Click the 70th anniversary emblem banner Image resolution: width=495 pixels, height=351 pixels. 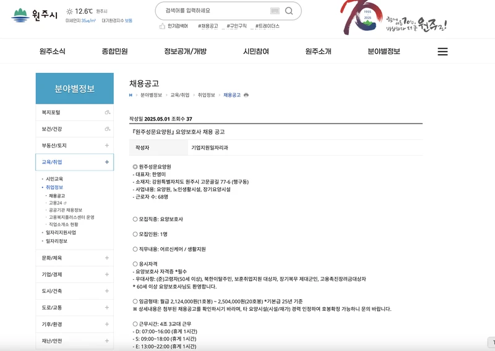click(x=394, y=17)
